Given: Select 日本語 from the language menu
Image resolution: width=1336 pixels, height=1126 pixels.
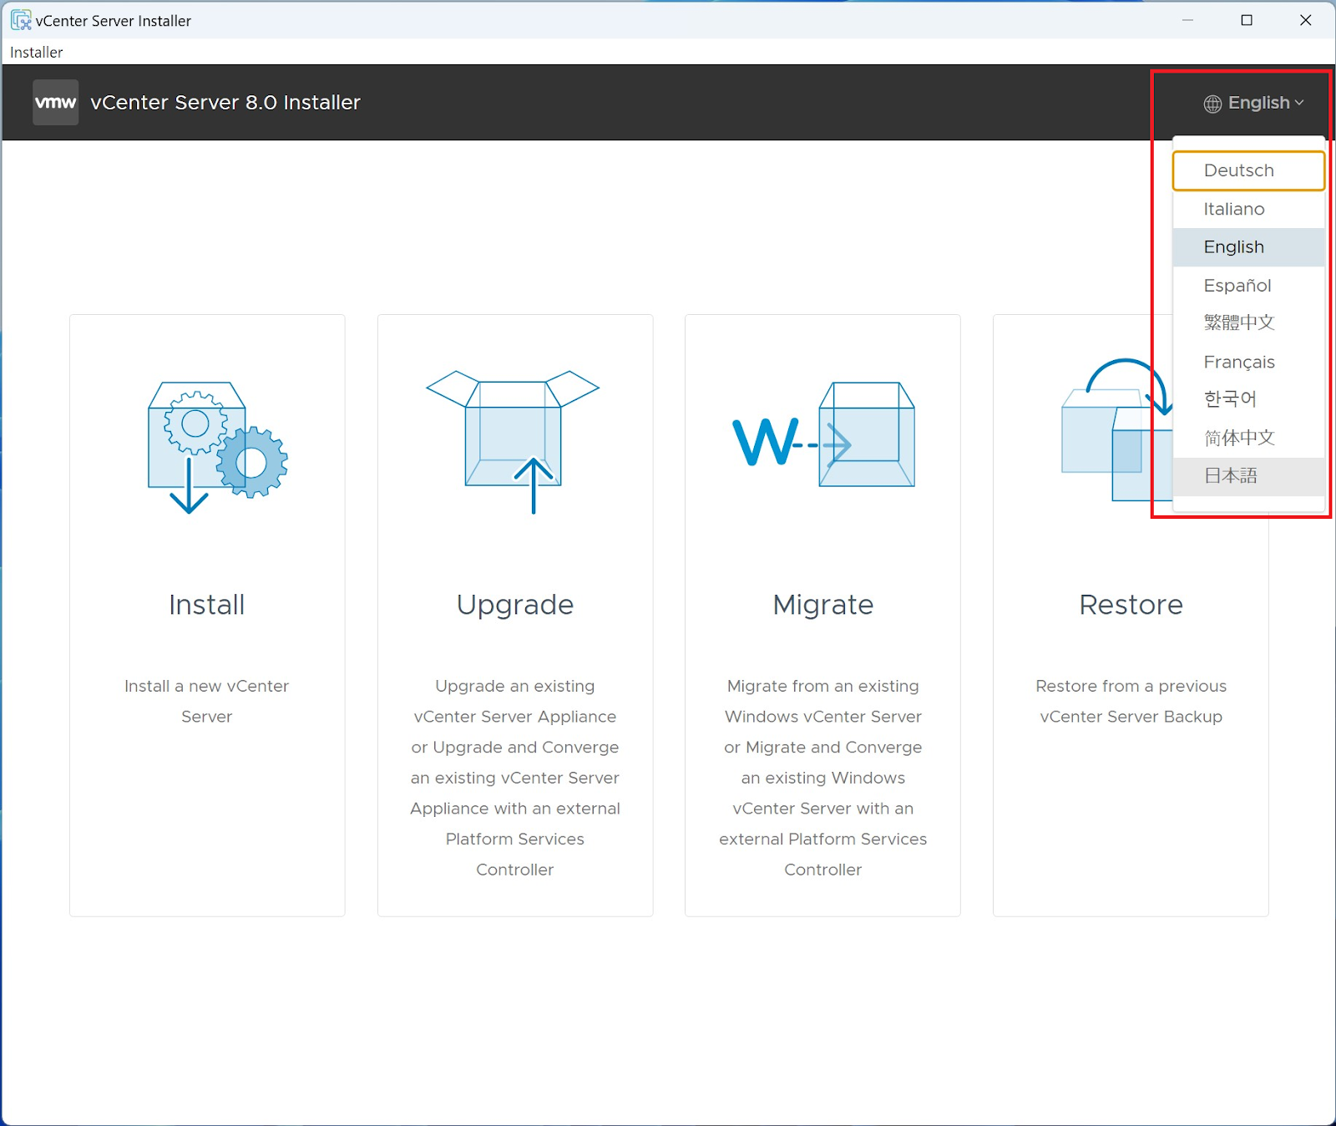Looking at the screenshot, I should point(1248,476).
